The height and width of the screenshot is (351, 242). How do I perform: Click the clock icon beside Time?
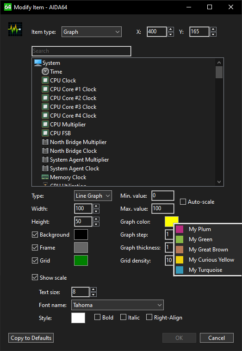[x=45, y=72]
